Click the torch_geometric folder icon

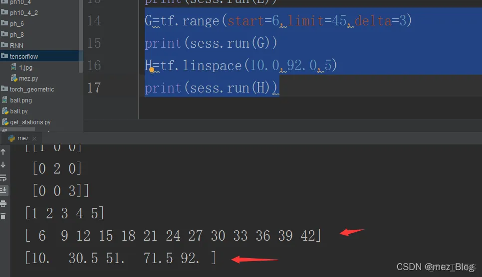coord(4,89)
